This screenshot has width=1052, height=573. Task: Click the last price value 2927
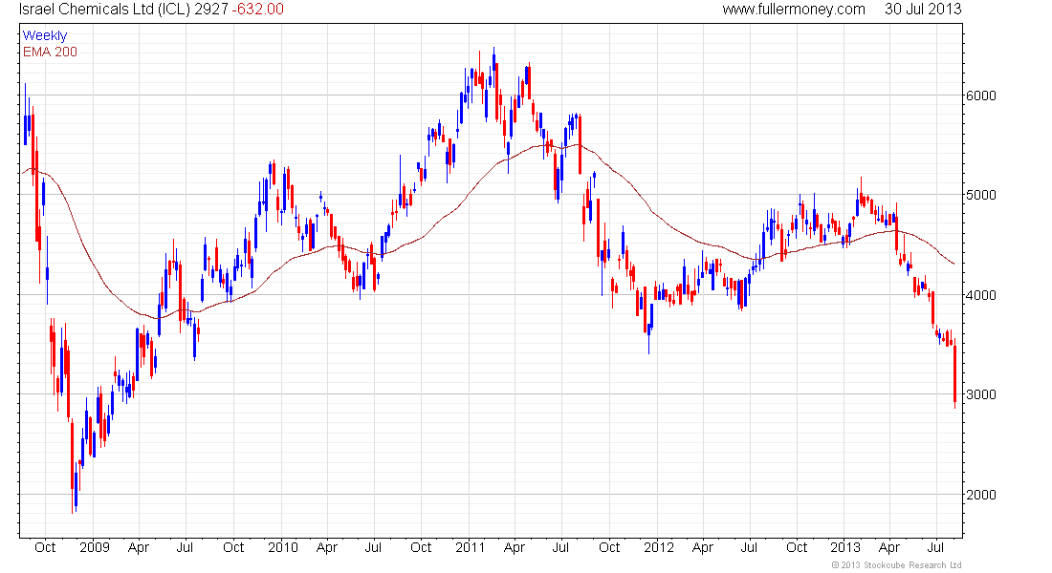click(x=210, y=10)
